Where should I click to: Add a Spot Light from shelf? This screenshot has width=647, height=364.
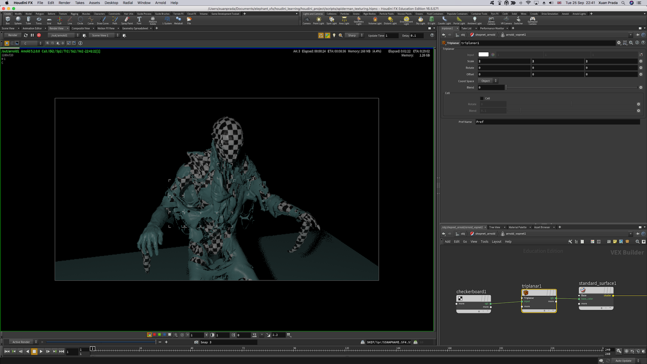(x=332, y=21)
